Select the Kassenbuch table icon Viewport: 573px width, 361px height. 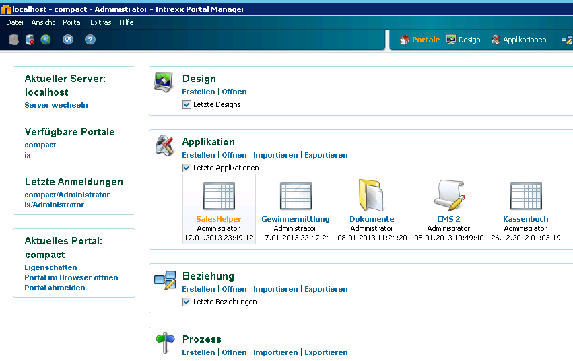pos(526,196)
